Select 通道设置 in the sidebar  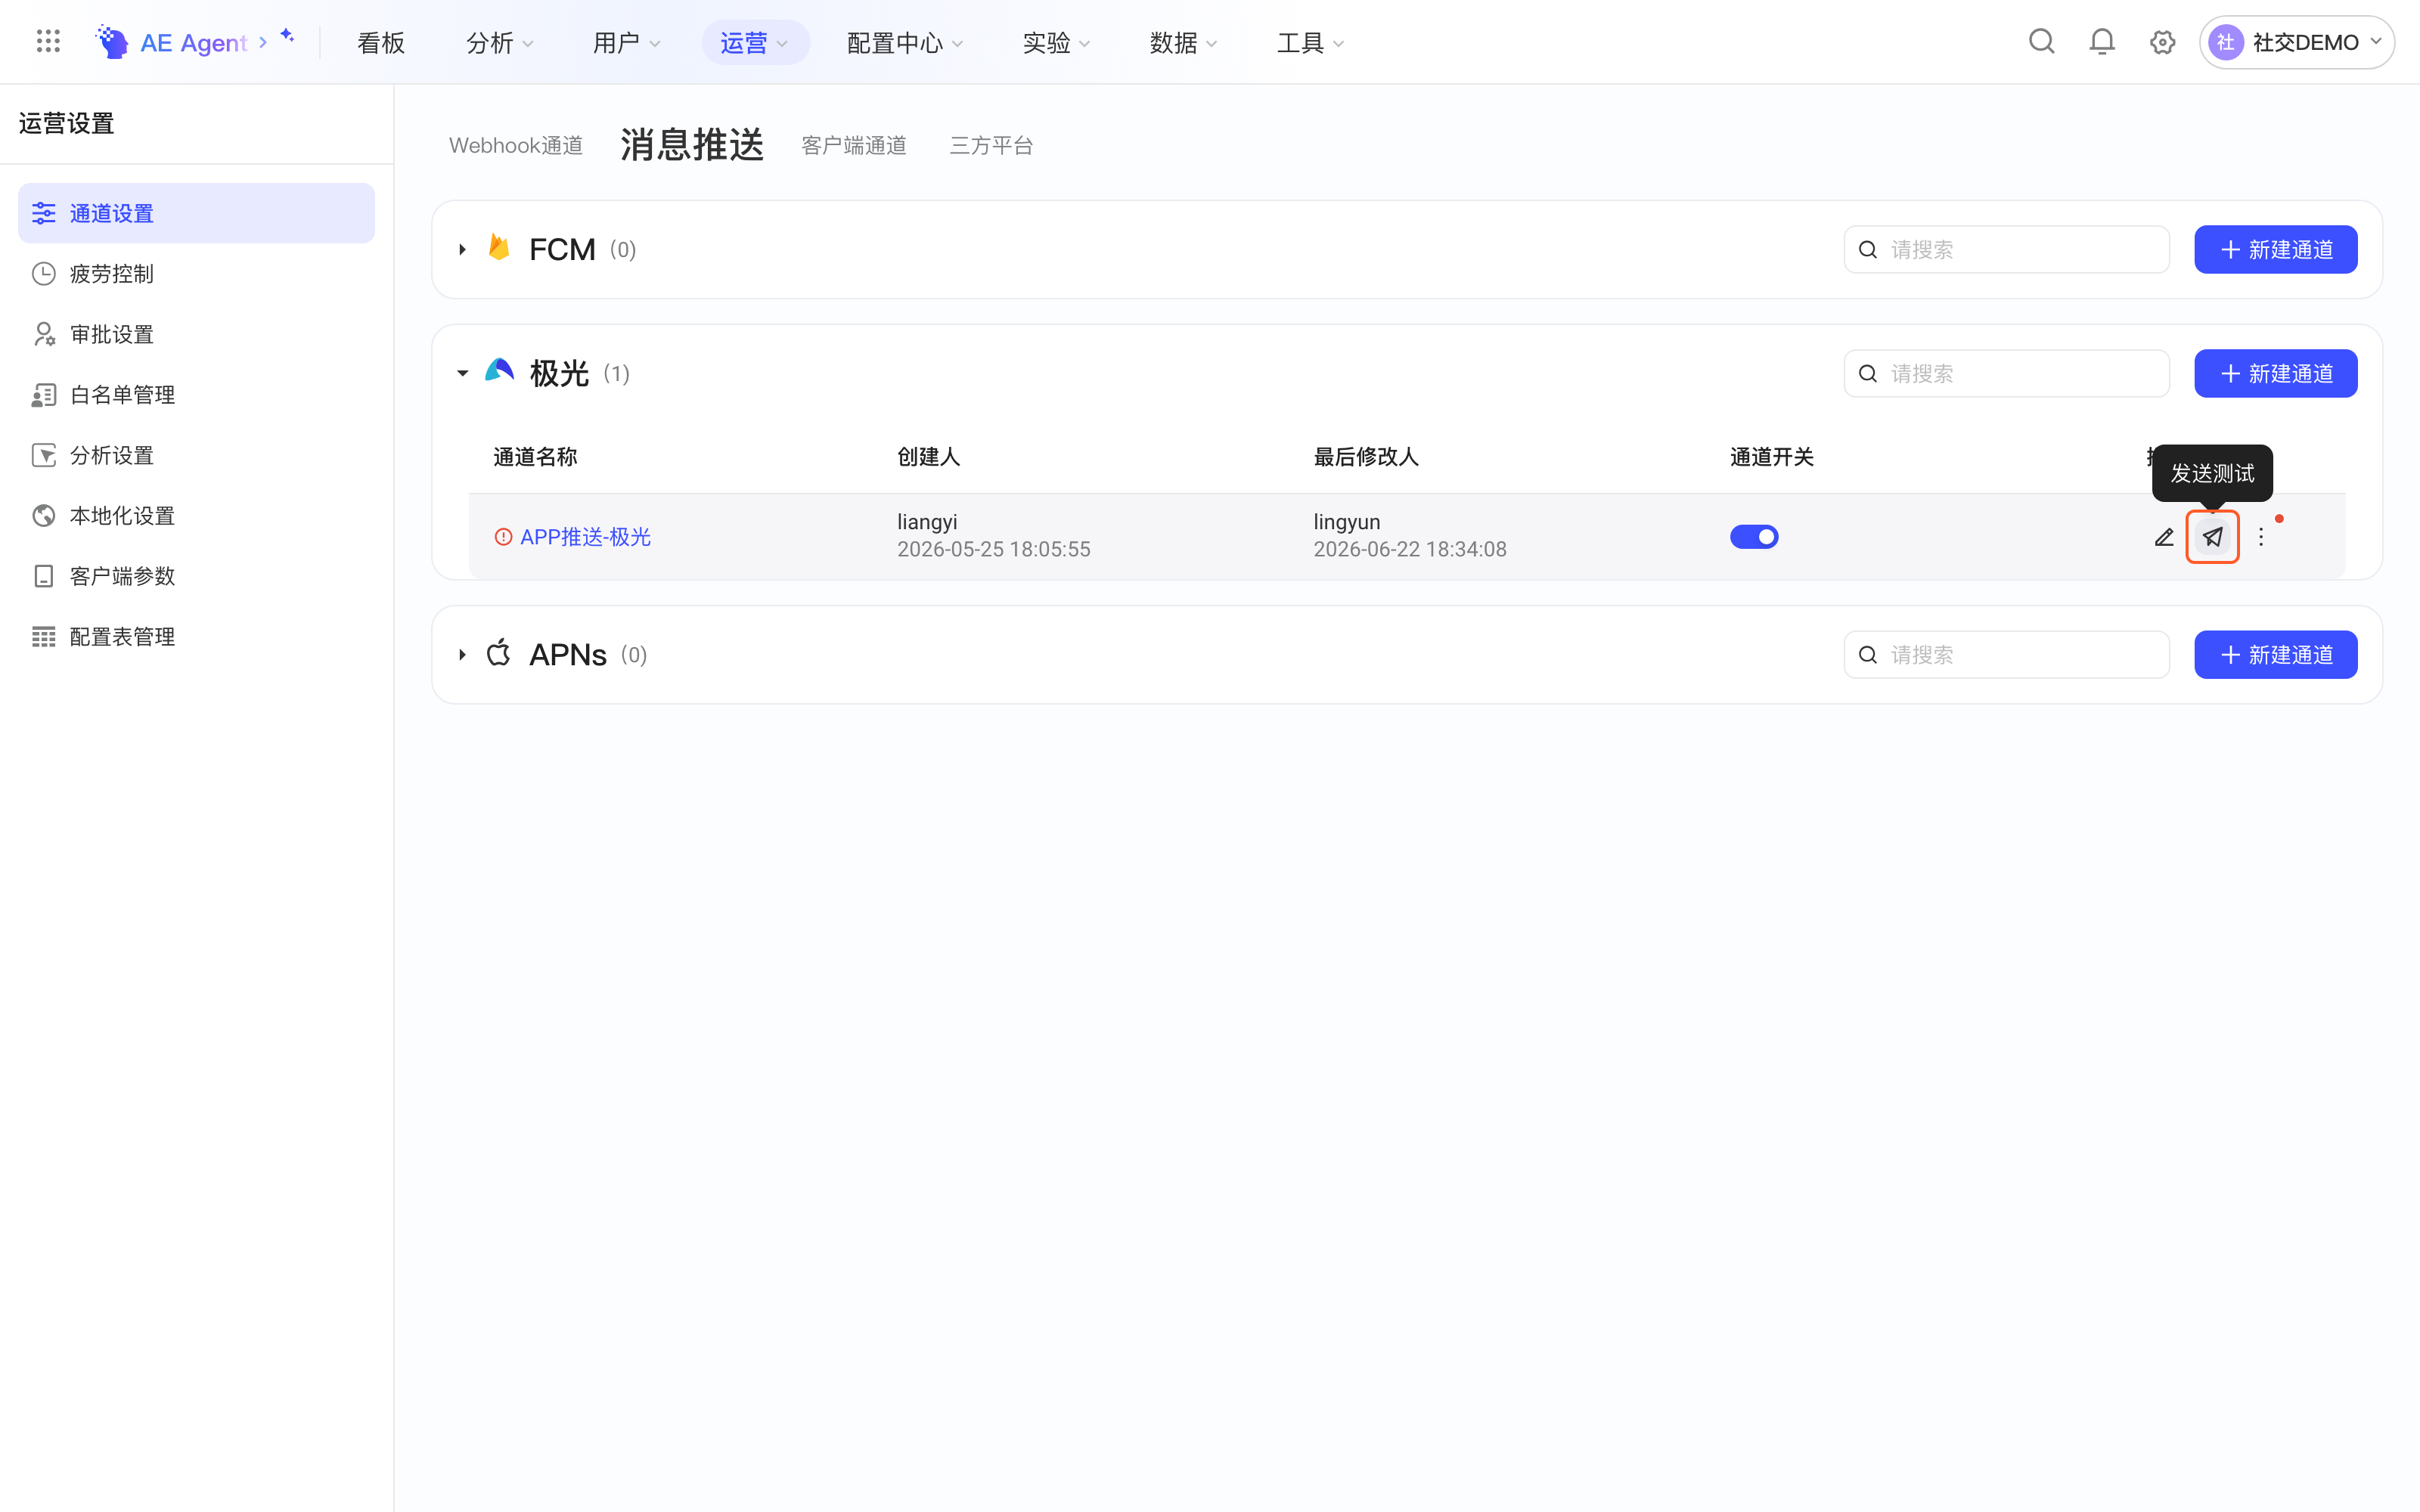tap(196, 213)
